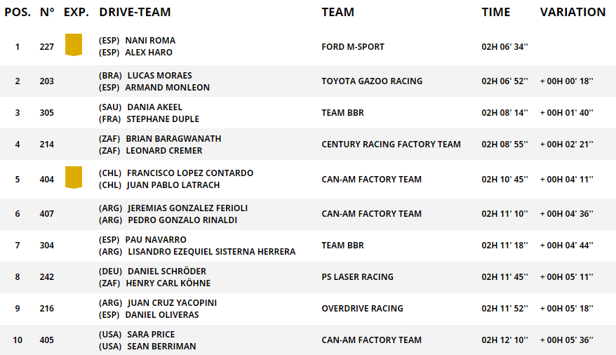Viewport: 616px width, 355px height.
Task: Click the VARIATION column header
Action: (x=573, y=12)
